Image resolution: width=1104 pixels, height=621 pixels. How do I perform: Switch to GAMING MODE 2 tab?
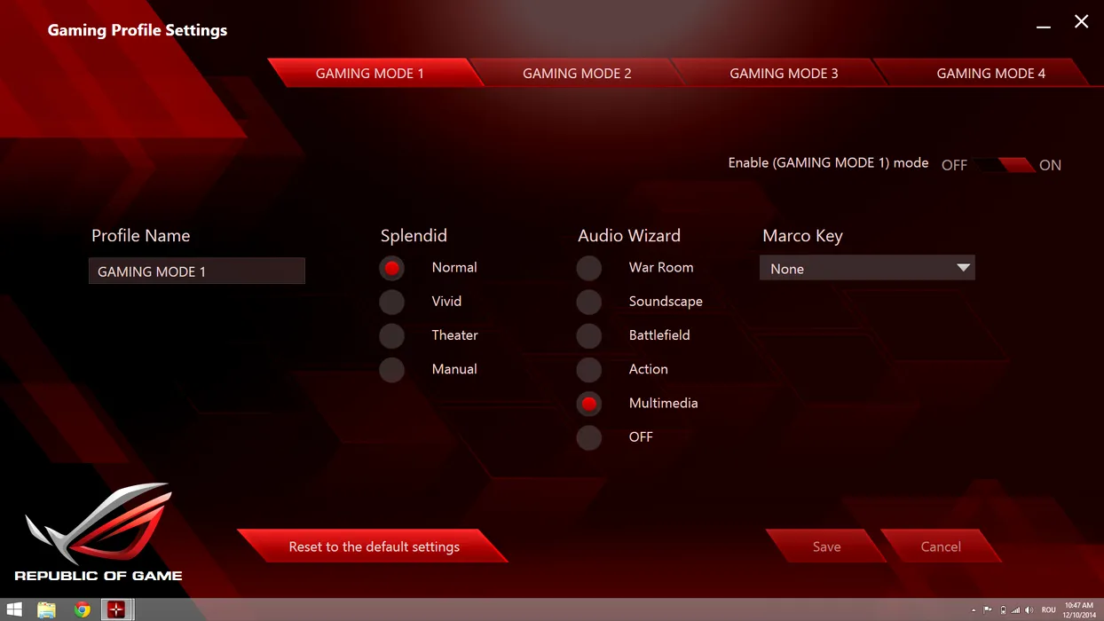pyautogui.click(x=577, y=74)
